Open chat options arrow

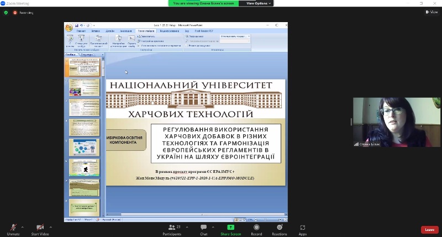[213, 227]
